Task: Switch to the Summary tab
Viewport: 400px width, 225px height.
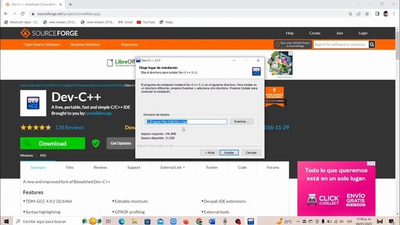Action: click(38, 167)
